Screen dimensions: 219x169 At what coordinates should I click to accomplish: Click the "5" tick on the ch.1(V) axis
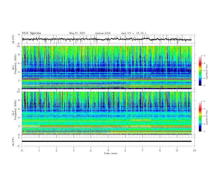pos(19,35)
